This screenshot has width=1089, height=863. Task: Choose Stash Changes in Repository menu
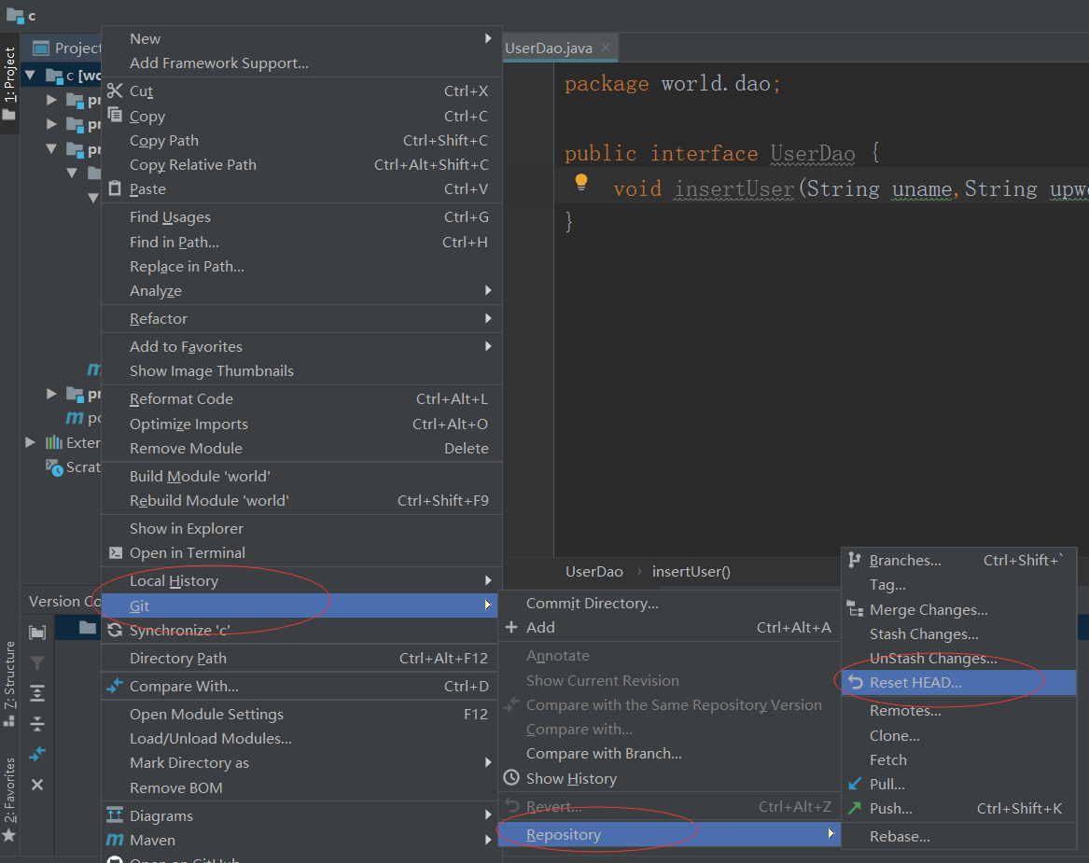click(958, 633)
